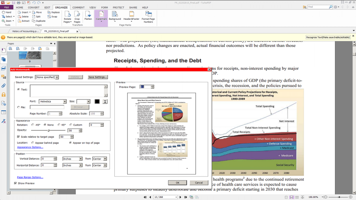Open the Insert pages tool

coord(24,12)
